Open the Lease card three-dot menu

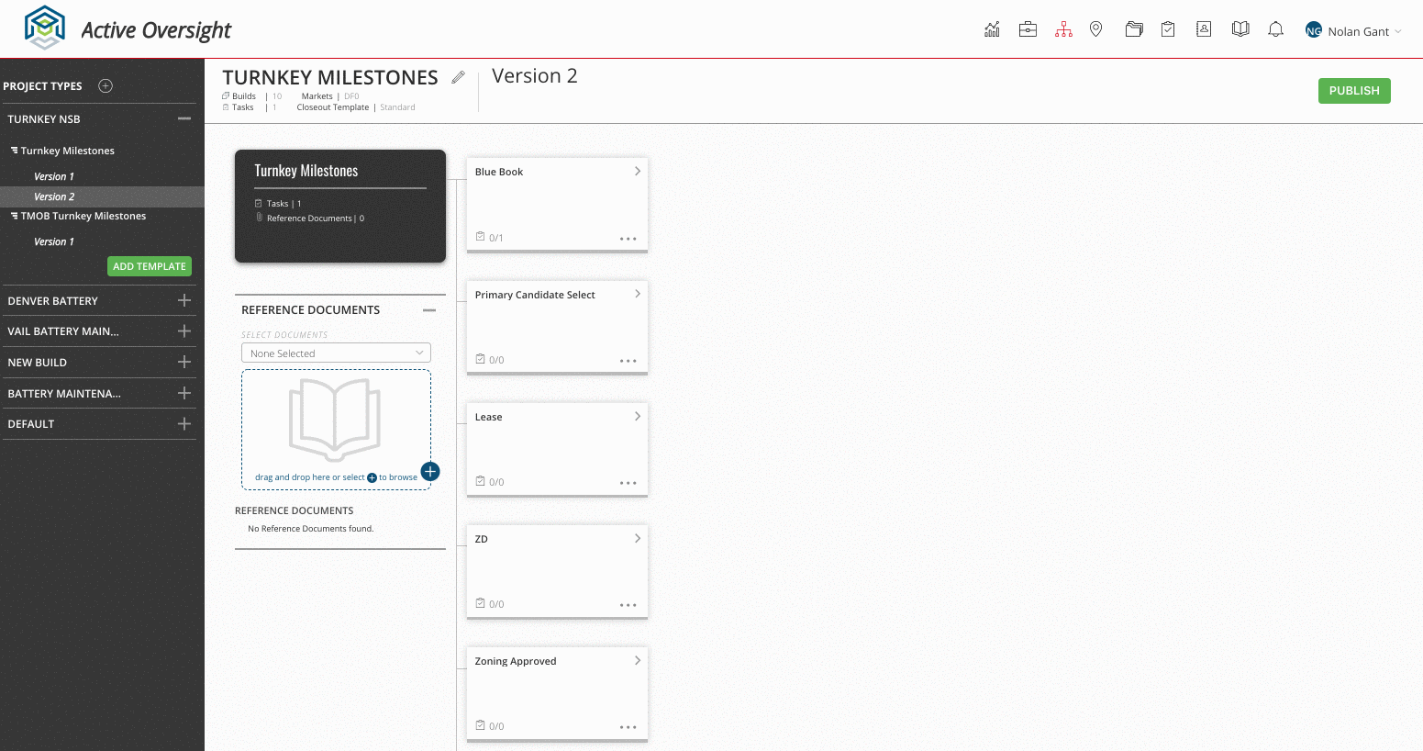(x=628, y=483)
